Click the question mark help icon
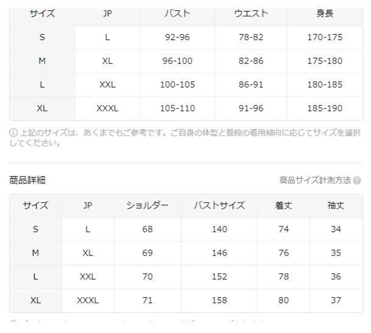The width and height of the screenshot is (371, 333). pos(357,180)
